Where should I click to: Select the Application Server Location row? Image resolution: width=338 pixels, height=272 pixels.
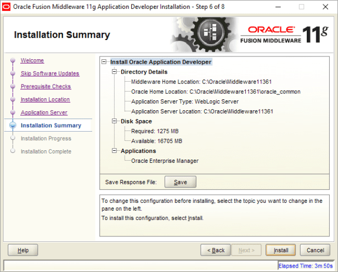[x=202, y=111]
